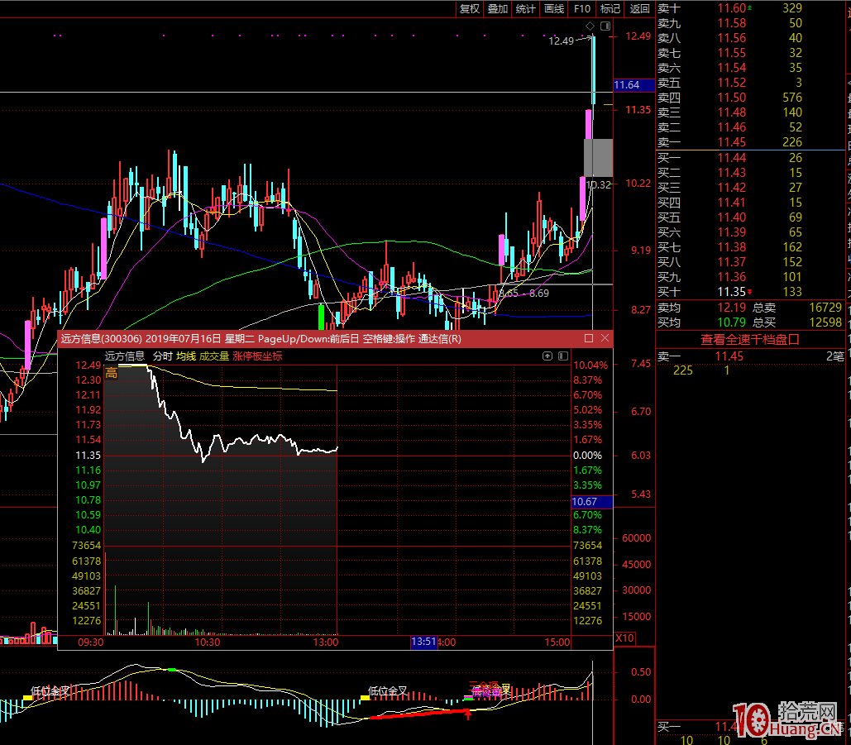Click the diamond marker icon above the candlestick chart
The image size is (851, 745).
[590, 26]
